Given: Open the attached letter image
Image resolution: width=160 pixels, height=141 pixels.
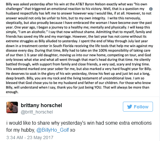Looking at the screenshot, I should tap(79, 48).
